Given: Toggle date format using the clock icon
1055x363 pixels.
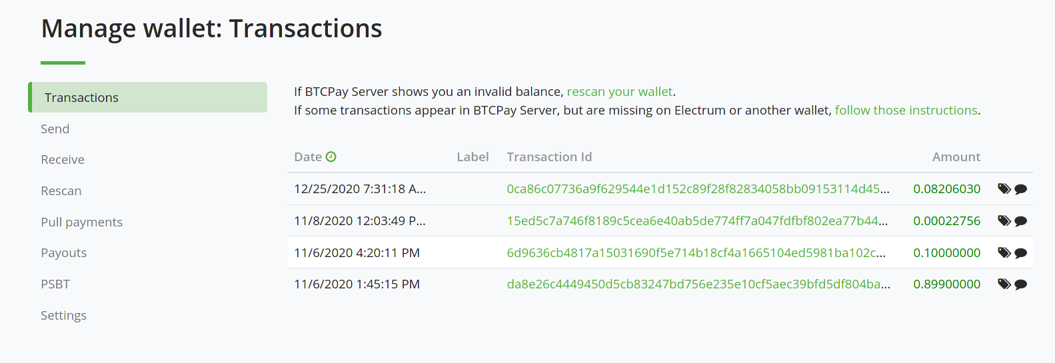Looking at the screenshot, I should tap(331, 157).
